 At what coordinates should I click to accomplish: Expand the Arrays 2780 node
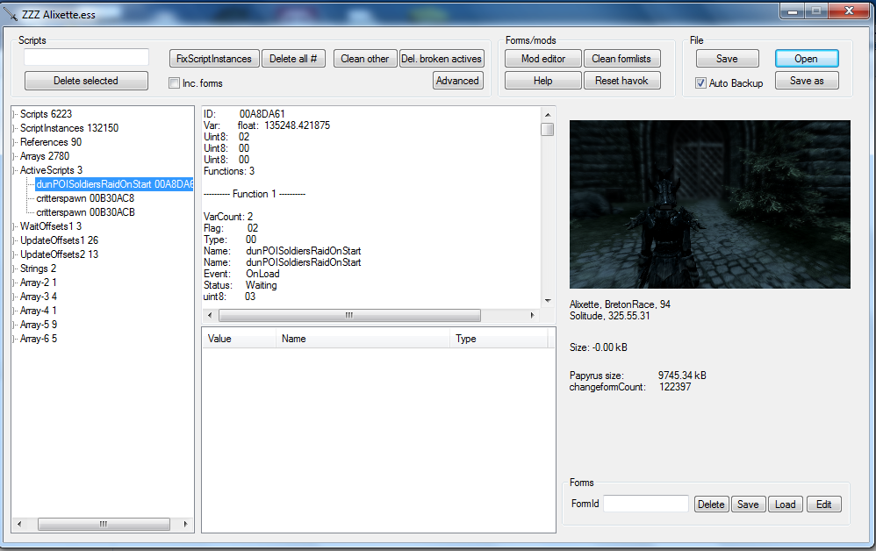pos(15,156)
